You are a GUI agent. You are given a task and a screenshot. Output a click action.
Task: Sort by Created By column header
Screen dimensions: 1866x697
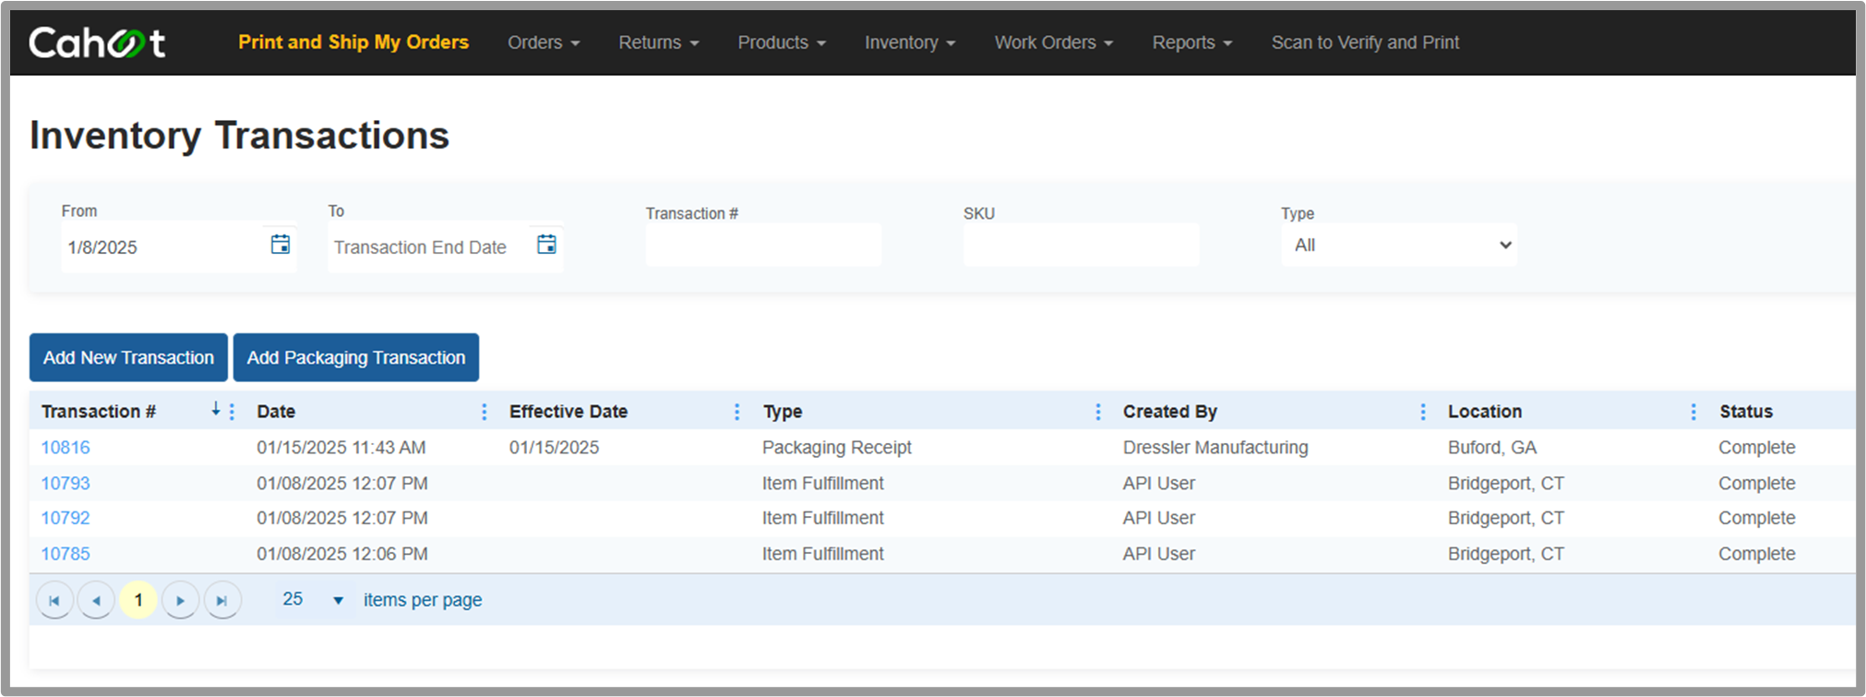[1170, 412]
